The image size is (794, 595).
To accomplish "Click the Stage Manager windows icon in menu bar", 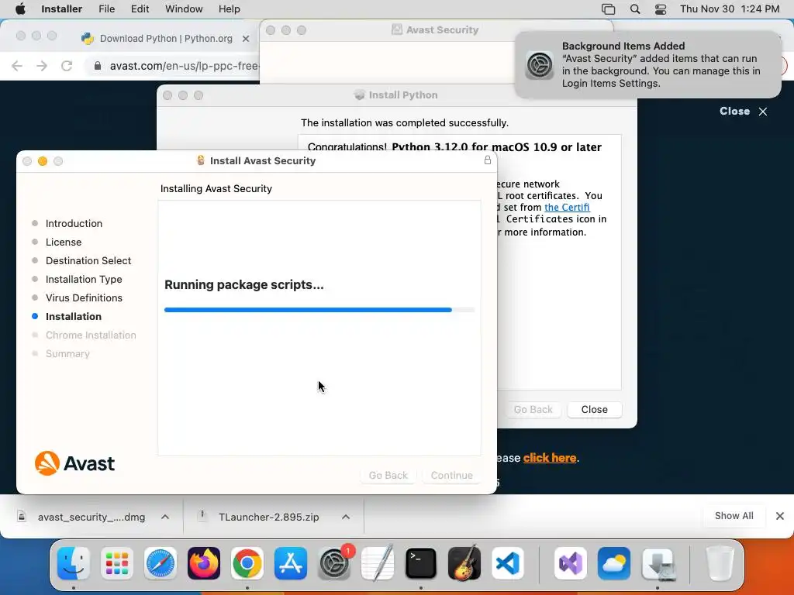I will click(608, 9).
